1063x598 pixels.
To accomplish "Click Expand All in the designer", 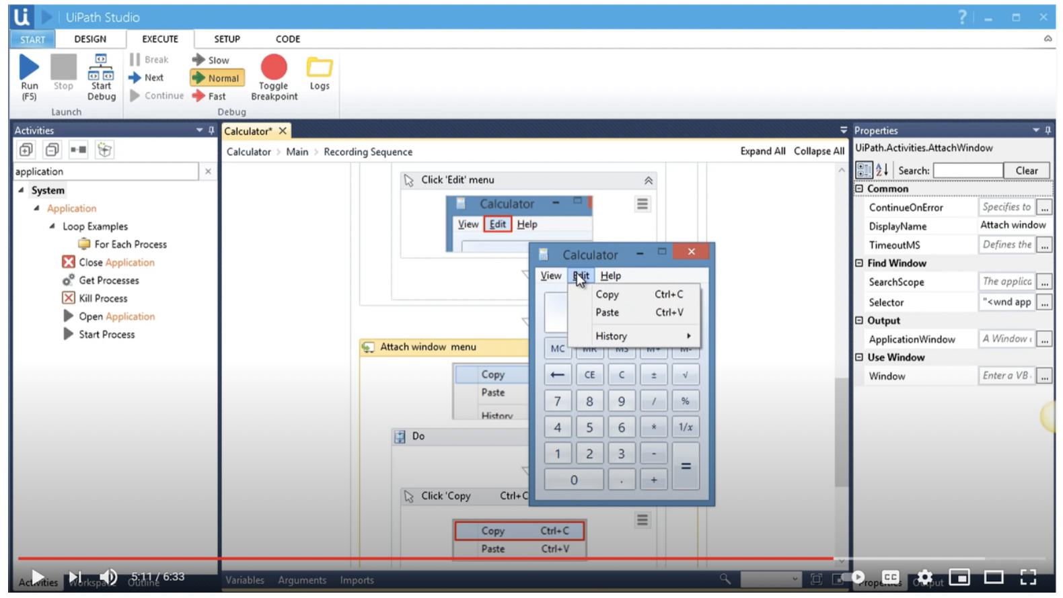I will point(763,151).
